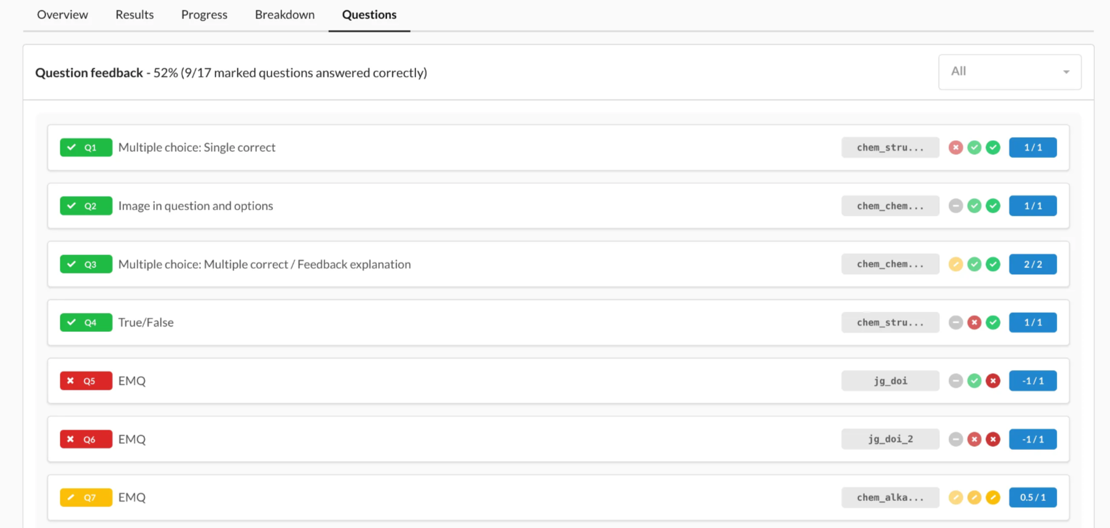The image size is (1110, 528).
Task: Click the yellow pencil Q7 status badge
Action: 86,497
